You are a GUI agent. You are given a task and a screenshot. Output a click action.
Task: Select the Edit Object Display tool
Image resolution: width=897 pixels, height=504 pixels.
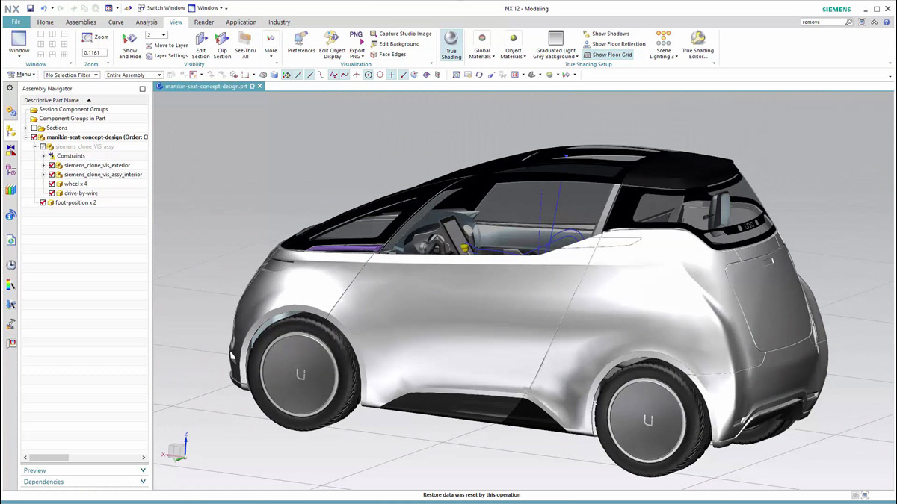[x=333, y=45]
